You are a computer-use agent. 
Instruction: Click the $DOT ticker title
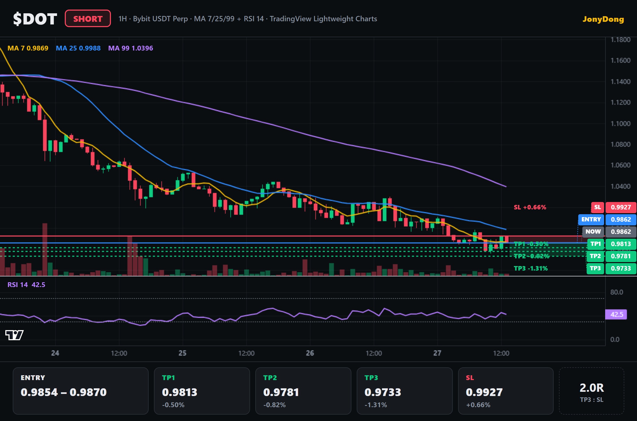(35, 19)
